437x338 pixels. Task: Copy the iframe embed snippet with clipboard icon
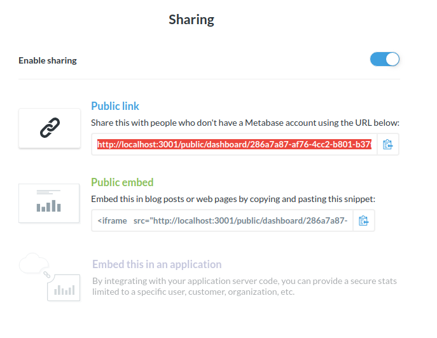click(363, 221)
